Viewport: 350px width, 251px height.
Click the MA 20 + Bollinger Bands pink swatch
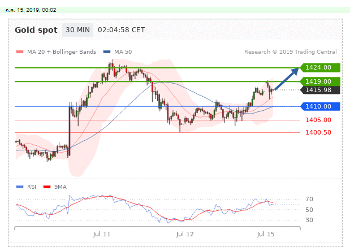(x=20, y=52)
